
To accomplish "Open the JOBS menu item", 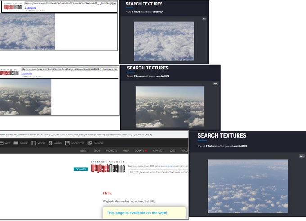I will click(172, 151).
